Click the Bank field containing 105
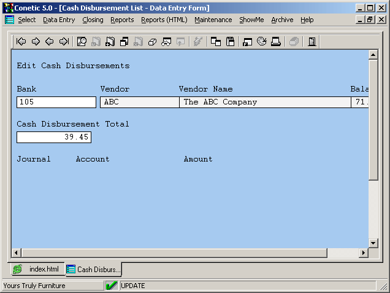The width and height of the screenshot is (390, 293). click(56, 102)
